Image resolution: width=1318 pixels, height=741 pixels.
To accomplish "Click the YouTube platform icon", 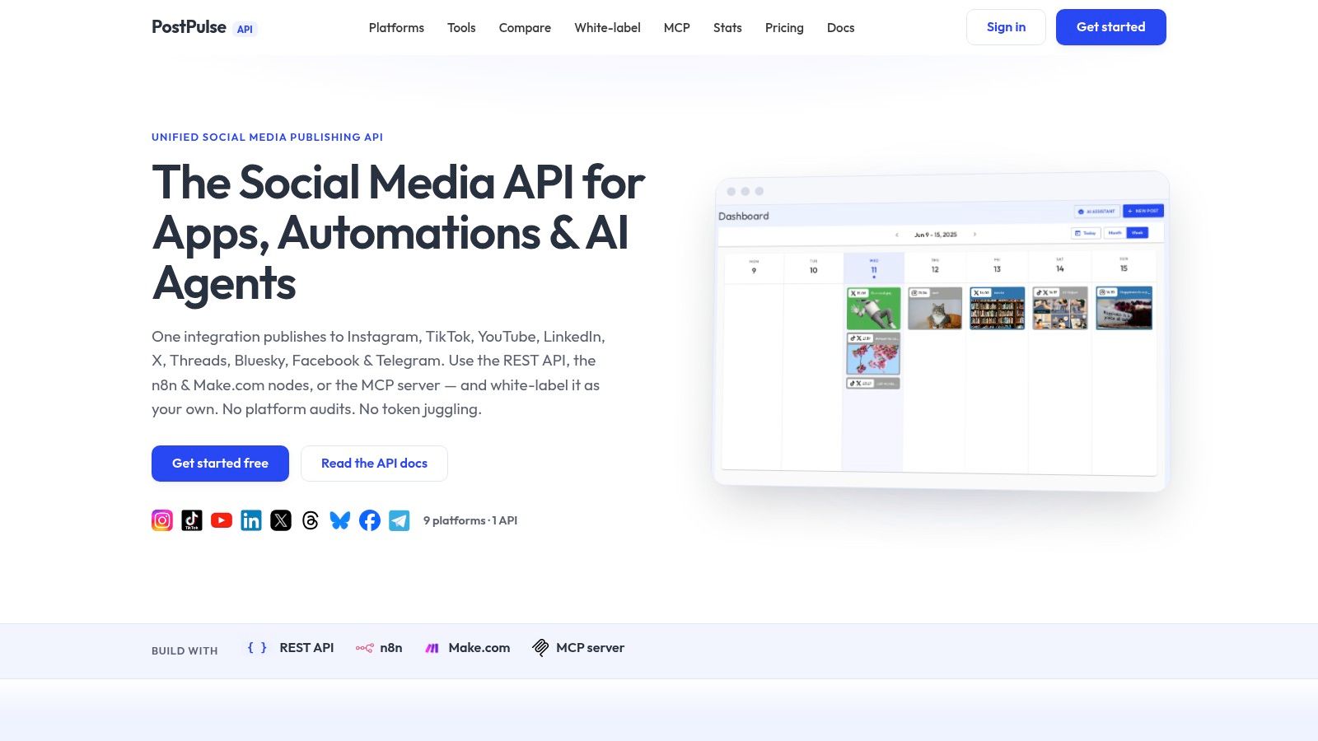I will click(222, 520).
